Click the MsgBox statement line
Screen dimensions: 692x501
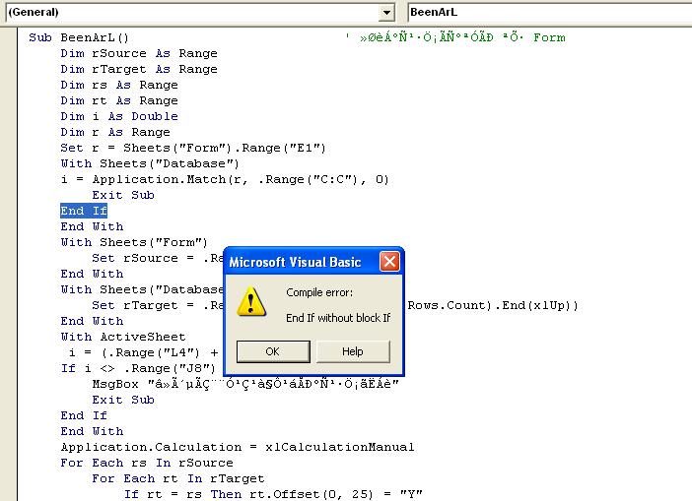pyautogui.click(x=244, y=384)
